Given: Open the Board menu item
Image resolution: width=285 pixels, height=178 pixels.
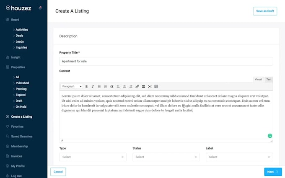Looking at the screenshot, I should click(15, 20).
